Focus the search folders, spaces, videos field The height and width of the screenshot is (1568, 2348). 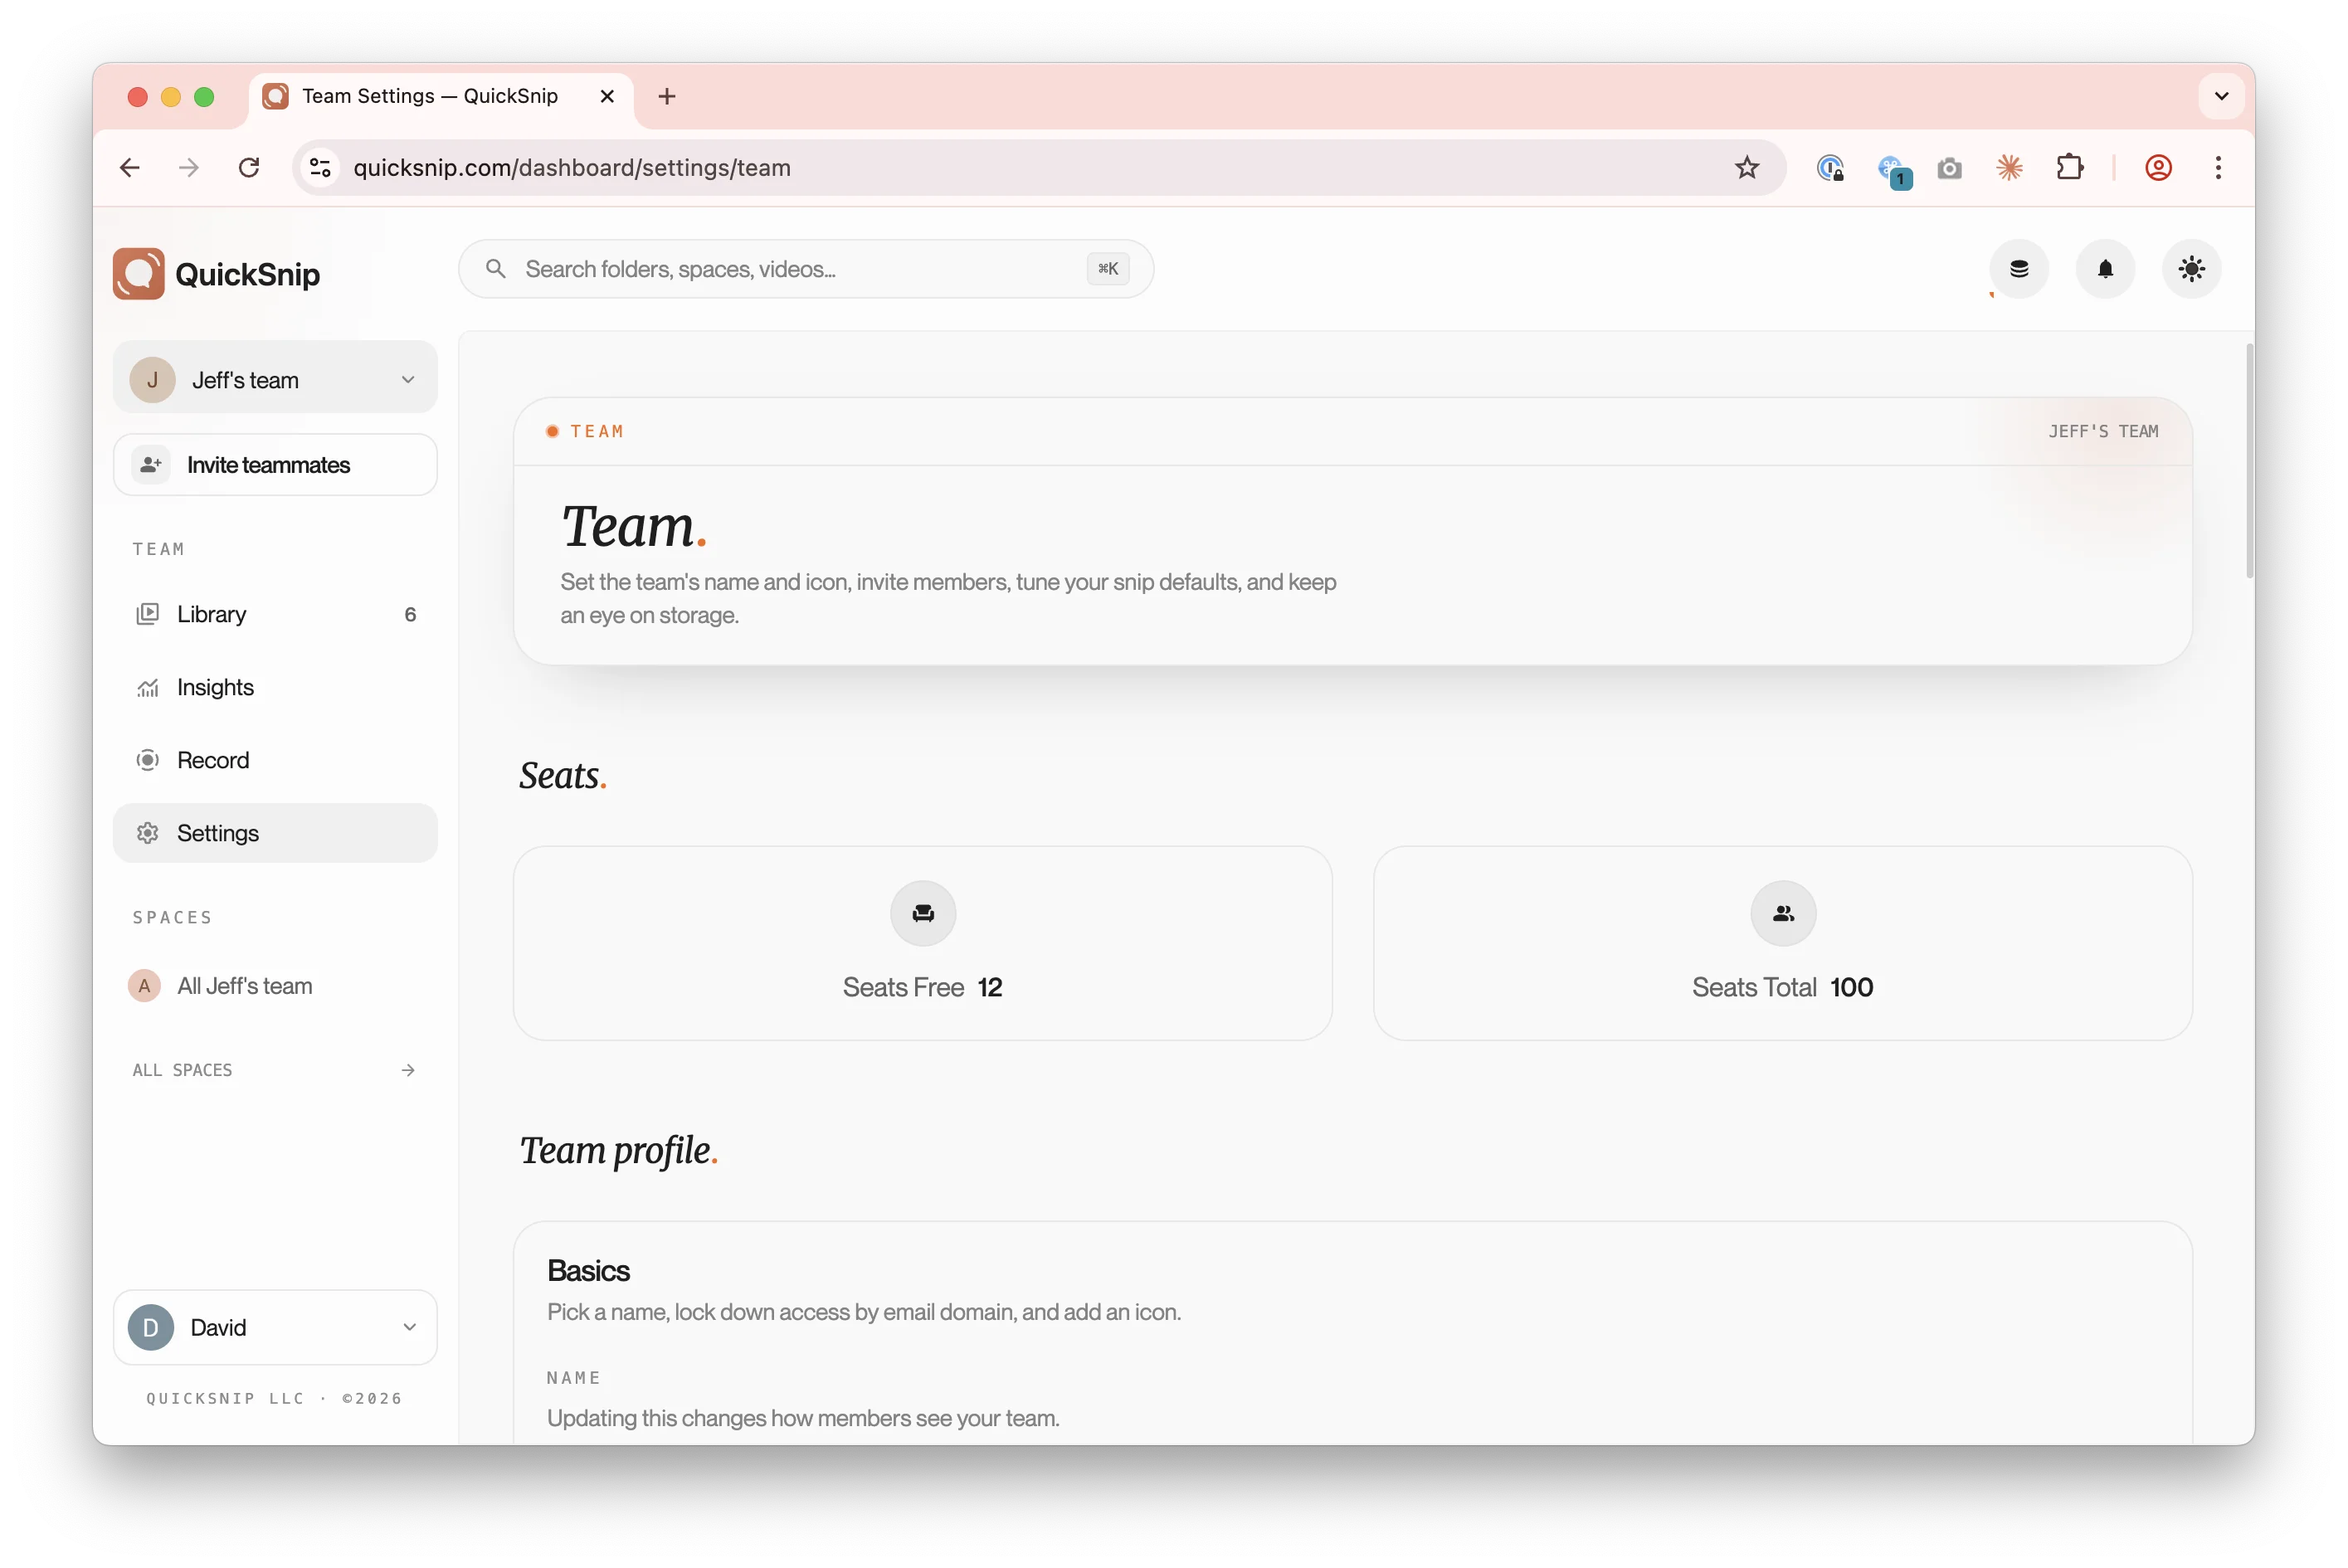coord(806,269)
